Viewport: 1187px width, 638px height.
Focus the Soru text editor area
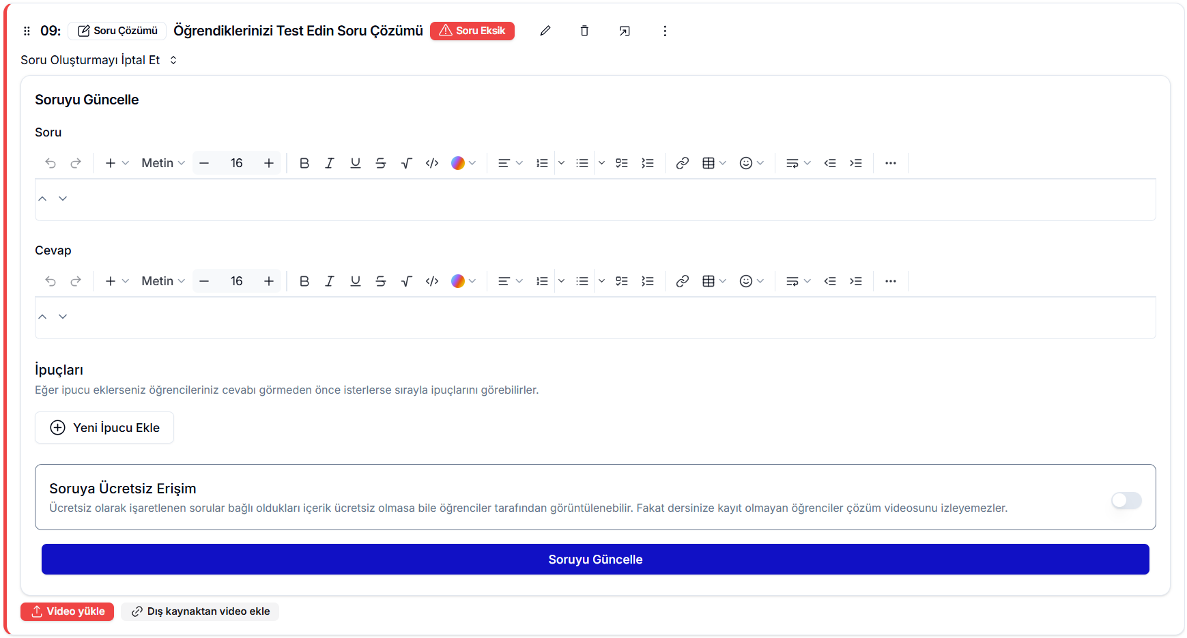pyautogui.click(x=595, y=200)
